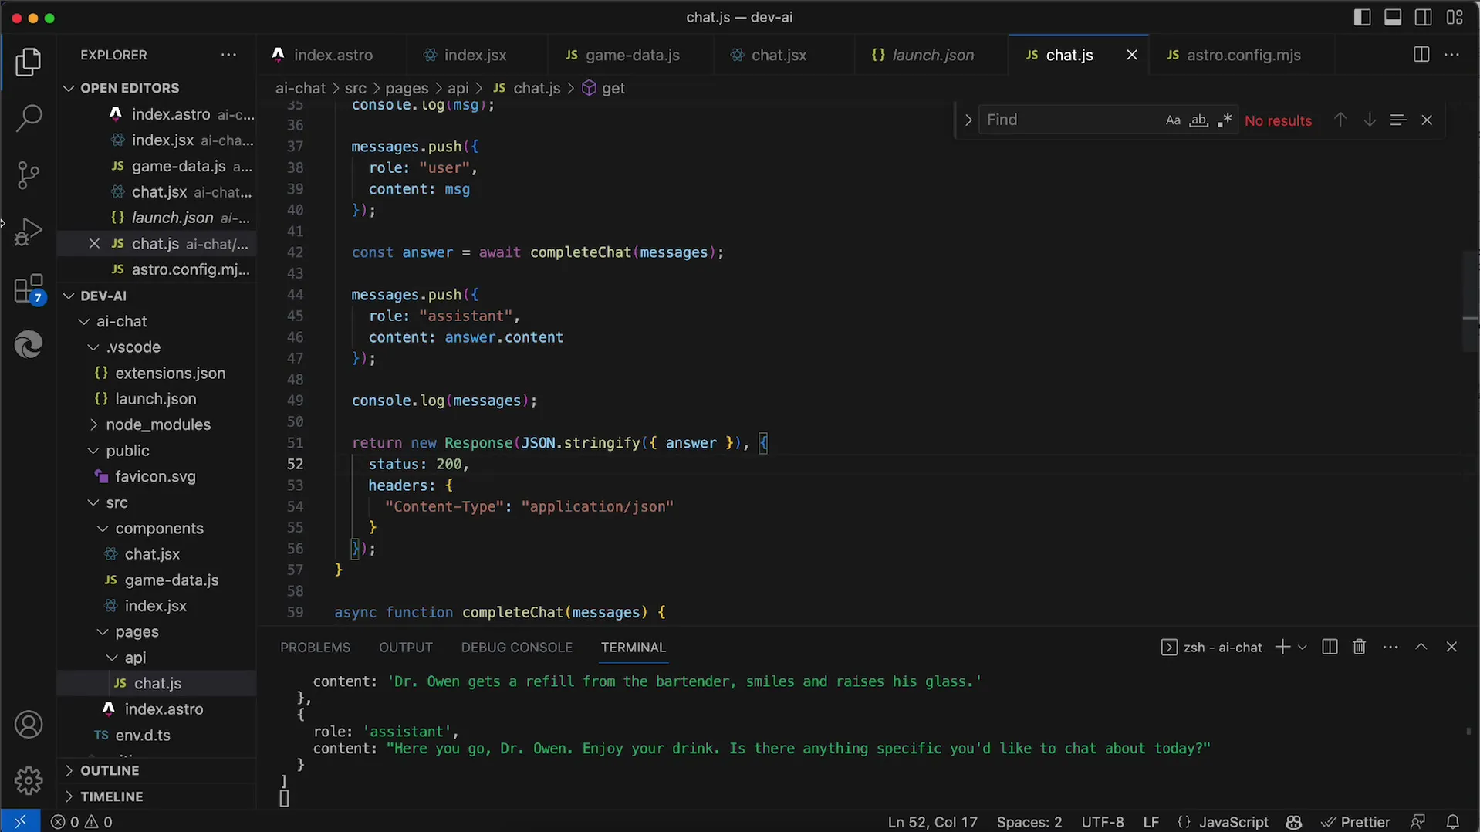
Task: Toggle Match Whole Word in Find
Action: [1198, 120]
